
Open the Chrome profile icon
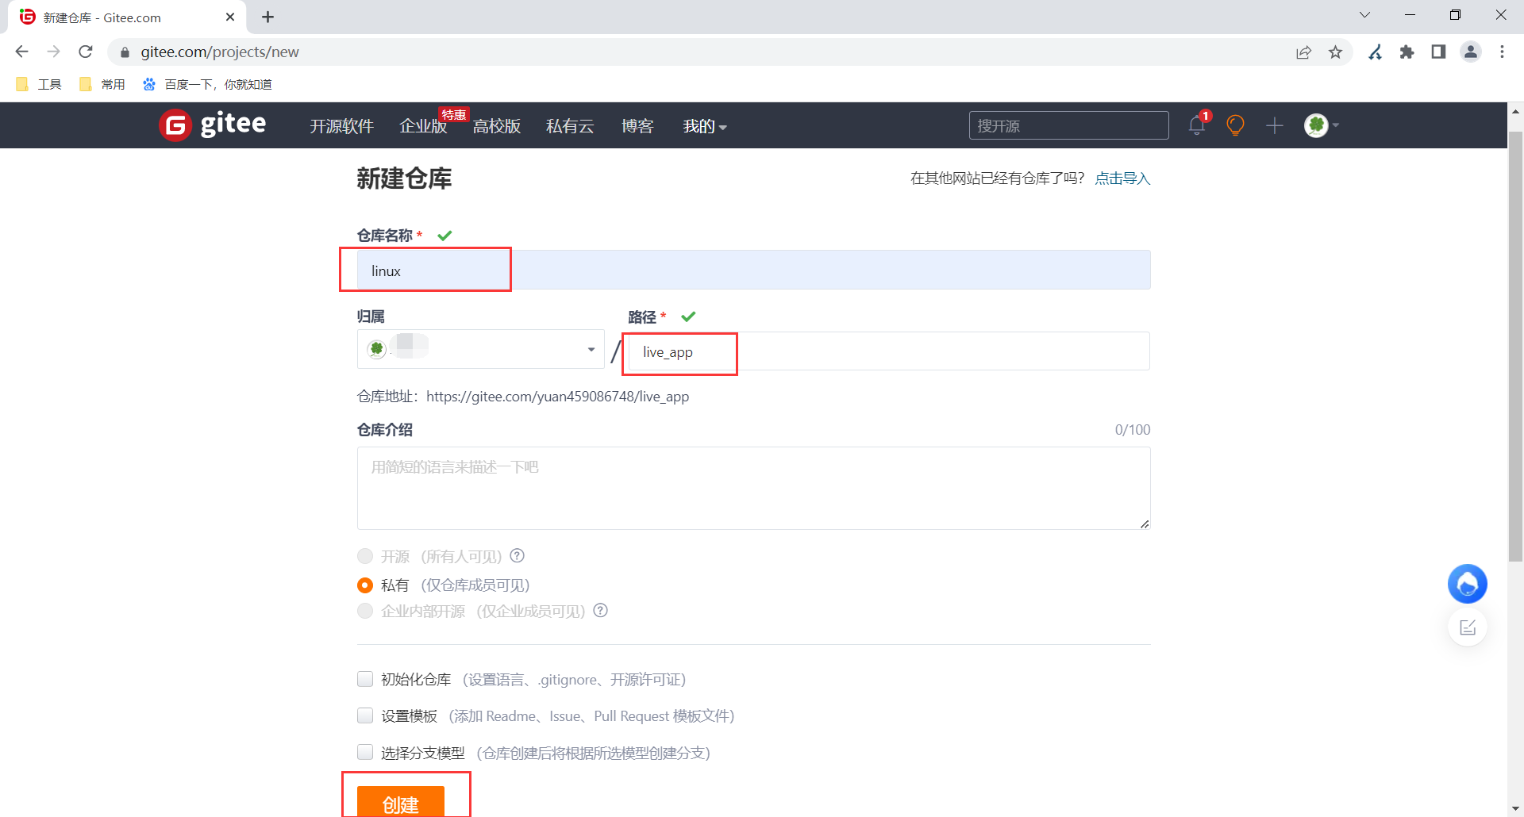coord(1471,52)
